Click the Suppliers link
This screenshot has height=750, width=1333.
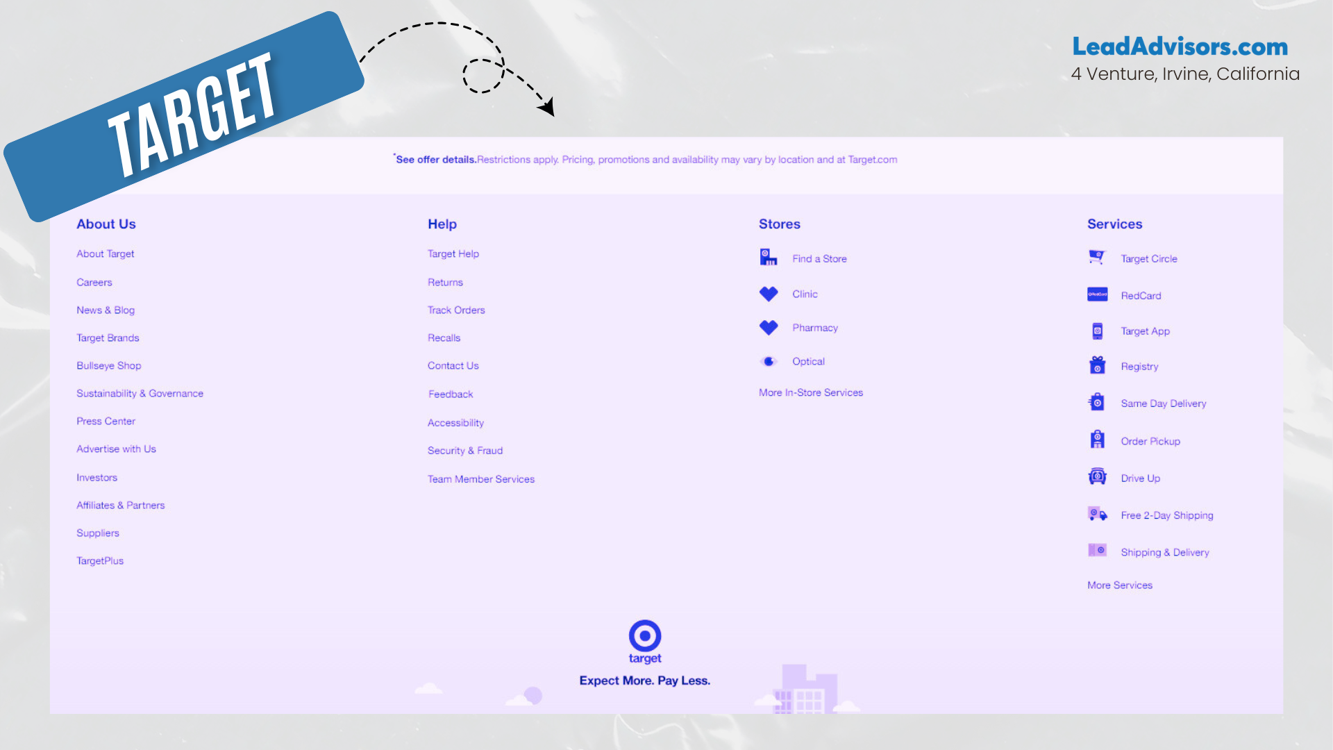tap(98, 533)
